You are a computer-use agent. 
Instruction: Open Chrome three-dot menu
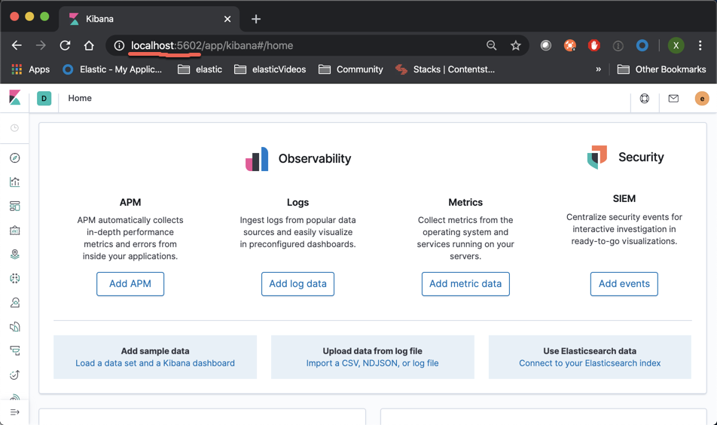pos(700,45)
